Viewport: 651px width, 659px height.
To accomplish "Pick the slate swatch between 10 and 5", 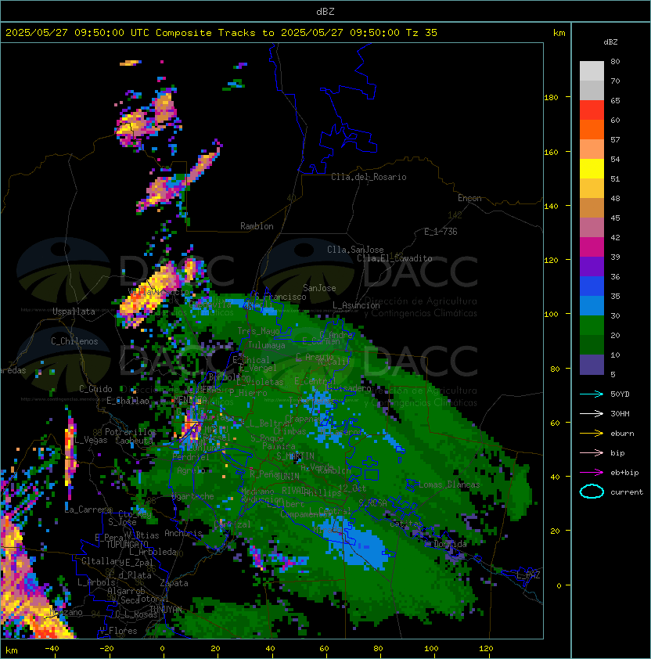I will pyautogui.click(x=592, y=365).
